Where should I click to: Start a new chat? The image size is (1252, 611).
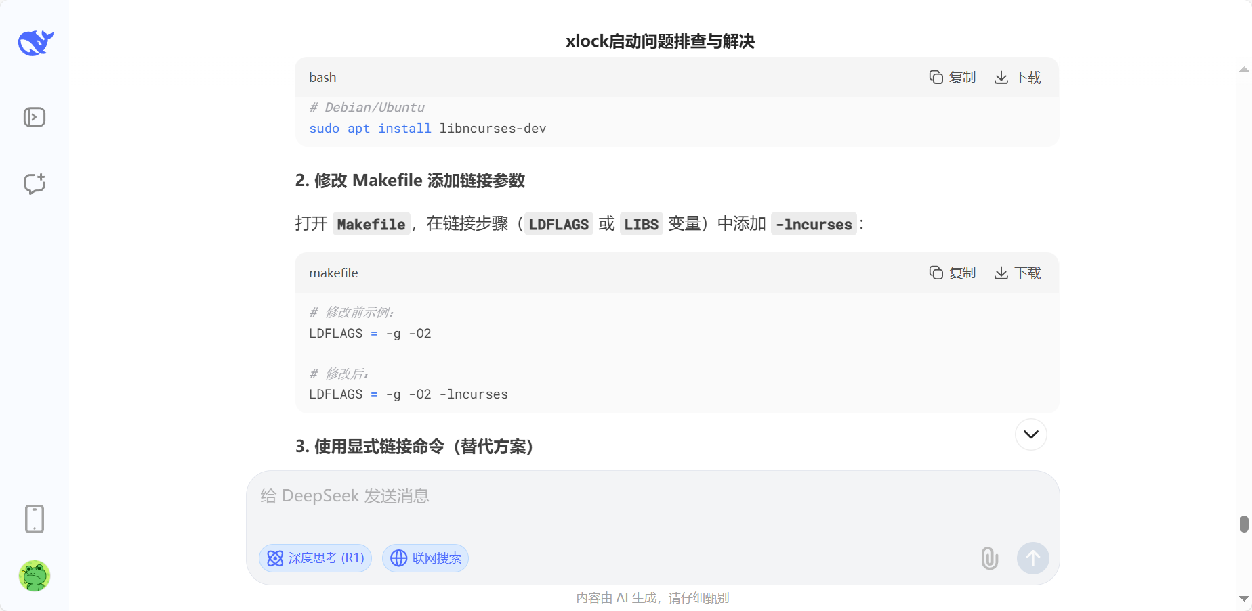[35, 183]
